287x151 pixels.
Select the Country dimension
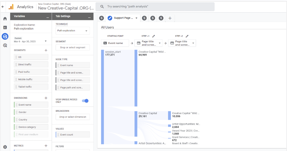(31, 120)
